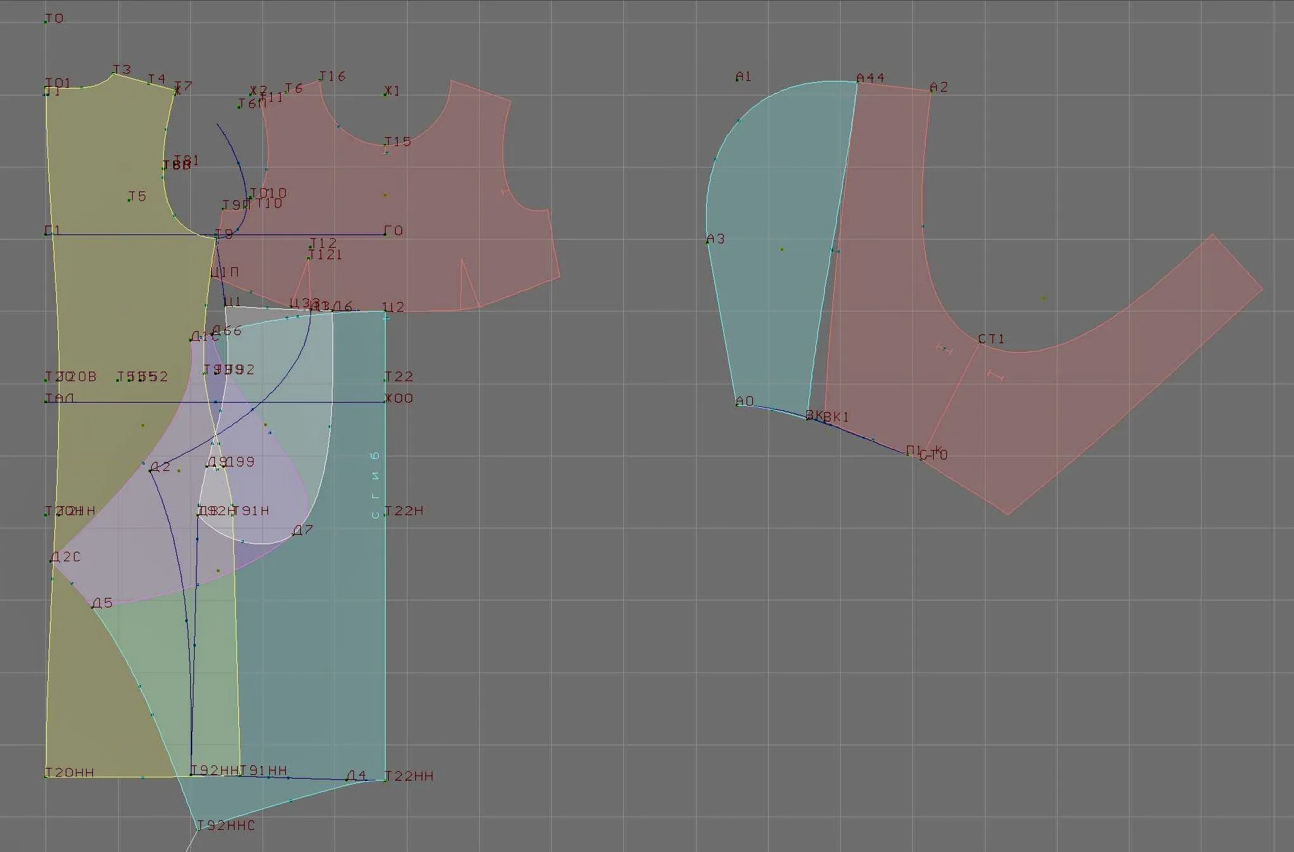Image resolution: width=1294 pixels, height=852 pixels.
Task: Click point Д5 on the lavender piece
Action: (94, 607)
